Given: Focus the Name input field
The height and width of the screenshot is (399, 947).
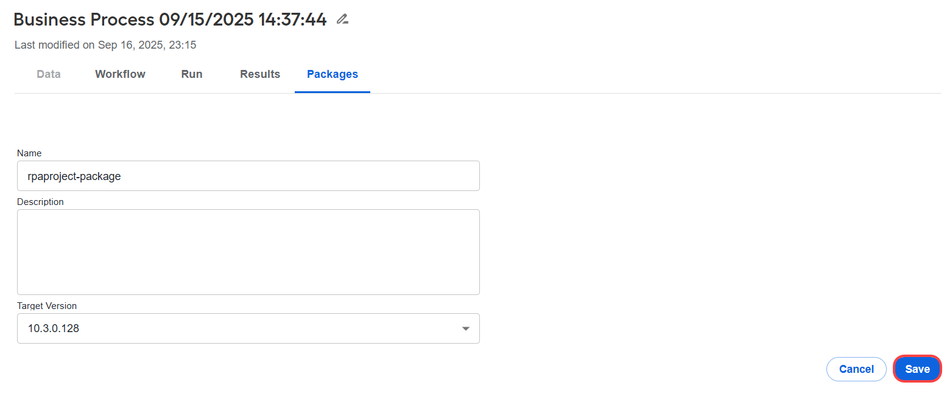Looking at the screenshot, I should (x=248, y=176).
